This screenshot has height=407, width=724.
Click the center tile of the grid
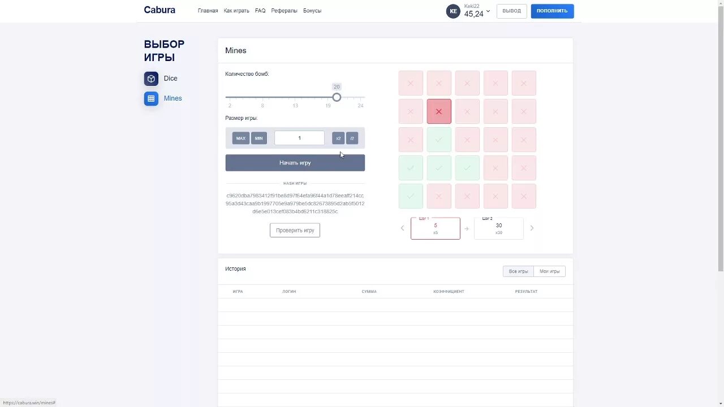click(x=467, y=140)
